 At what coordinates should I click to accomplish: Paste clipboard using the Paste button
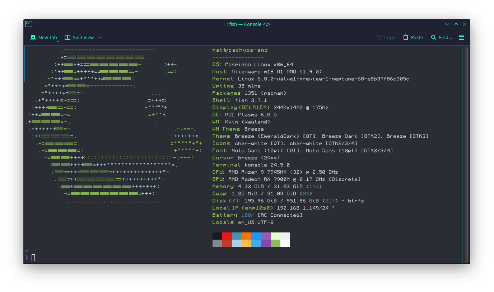click(x=413, y=37)
